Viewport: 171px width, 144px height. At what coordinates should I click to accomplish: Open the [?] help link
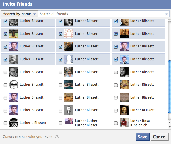(57, 137)
